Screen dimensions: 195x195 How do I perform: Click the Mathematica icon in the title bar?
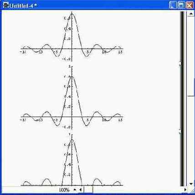(6, 5)
